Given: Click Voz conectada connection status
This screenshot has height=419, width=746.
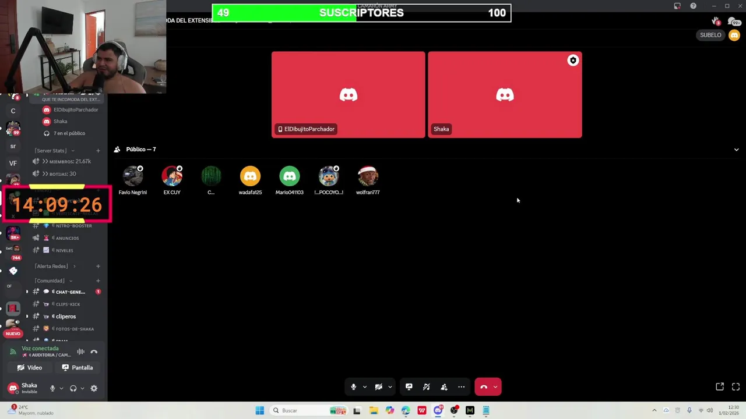Looking at the screenshot, I should pyautogui.click(x=40, y=349).
